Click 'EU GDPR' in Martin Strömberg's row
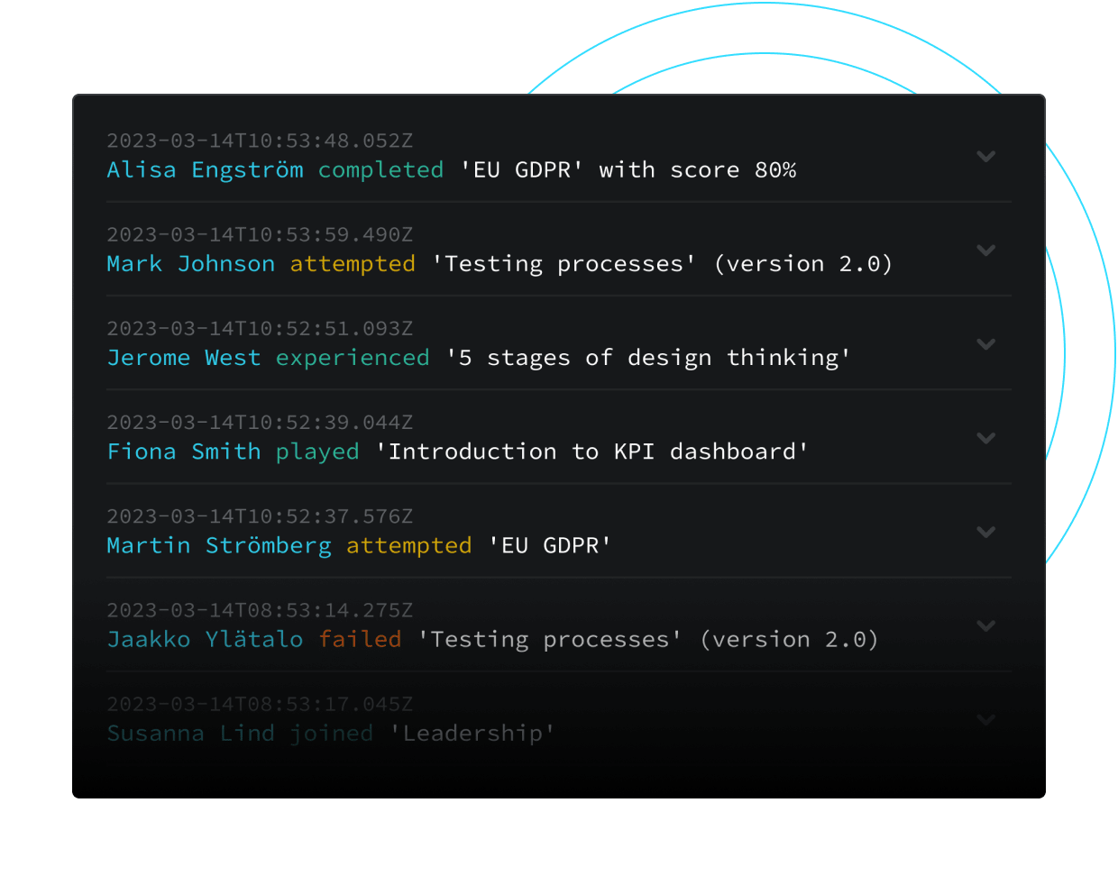The width and height of the screenshot is (1118, 894). coord(550,546)
